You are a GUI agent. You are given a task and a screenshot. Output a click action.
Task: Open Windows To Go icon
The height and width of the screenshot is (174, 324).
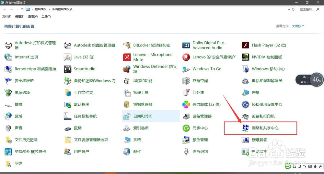pyautogui.click(x=186, y=69)
